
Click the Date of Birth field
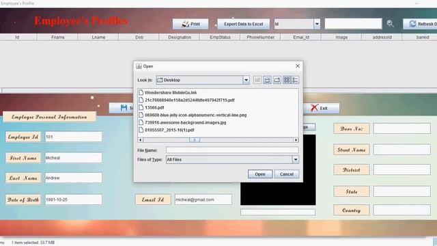click(74, 200)
